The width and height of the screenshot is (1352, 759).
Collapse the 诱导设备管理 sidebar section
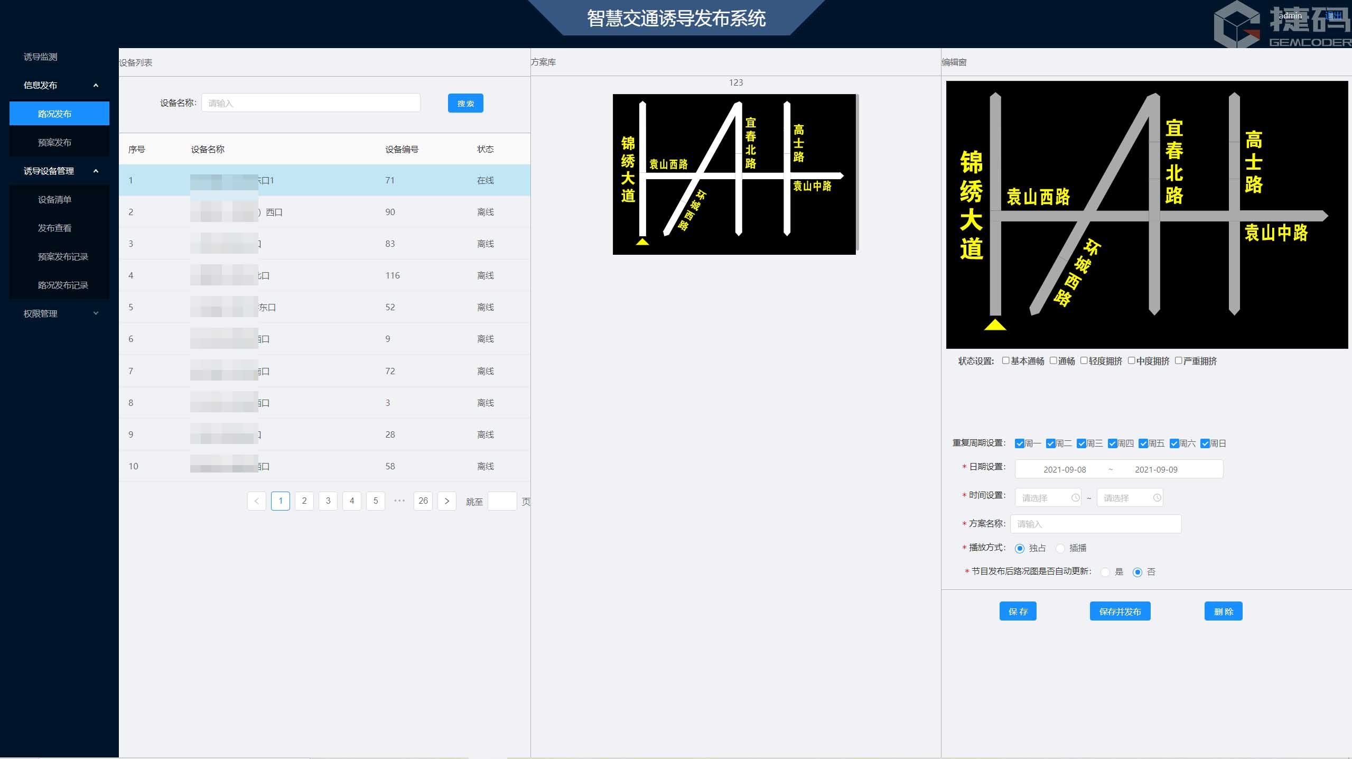coord(58,171)
